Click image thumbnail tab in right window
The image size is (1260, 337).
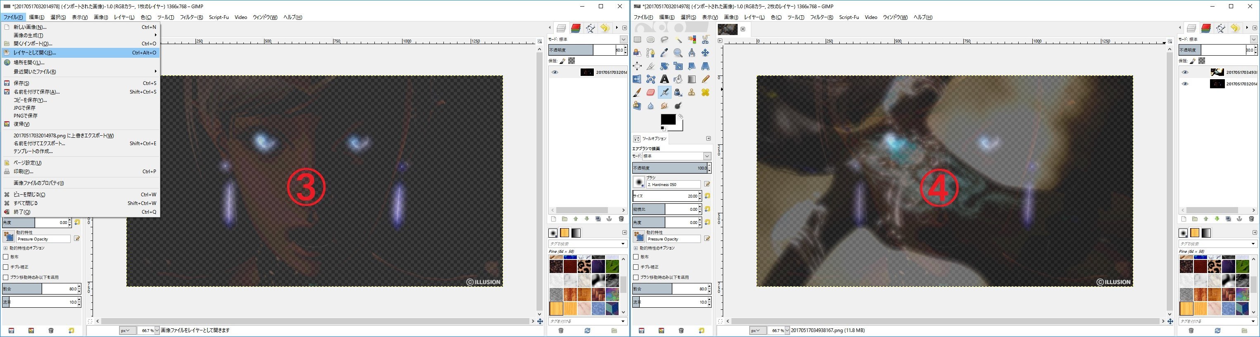point(727,29)
